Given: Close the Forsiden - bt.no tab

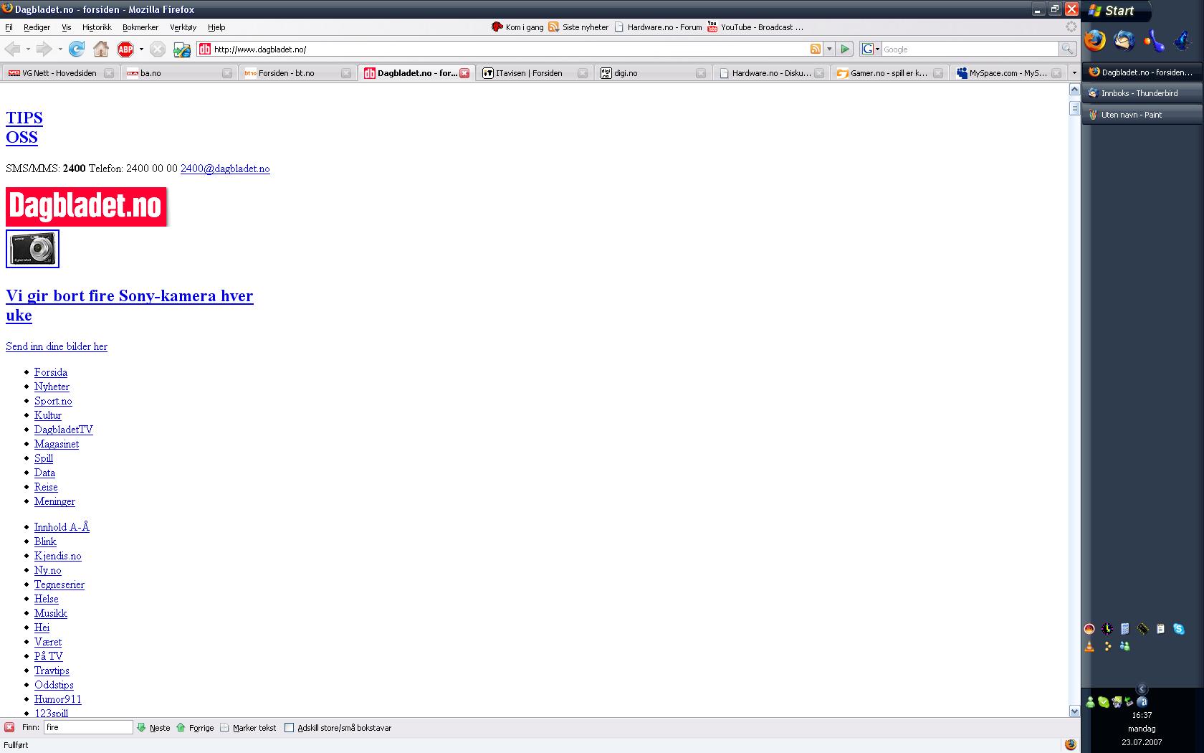Looking at the screenshot, I should pos(346,73).
